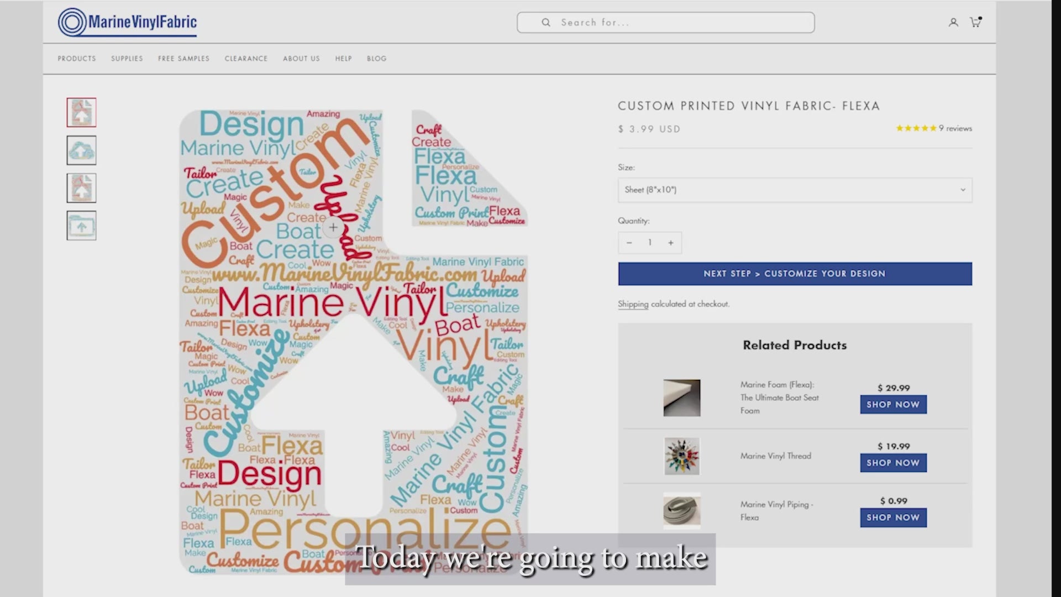1061x597 pixels.
Task: Click Next Step Customize Your Design button
Action: (x=795, y=274)
